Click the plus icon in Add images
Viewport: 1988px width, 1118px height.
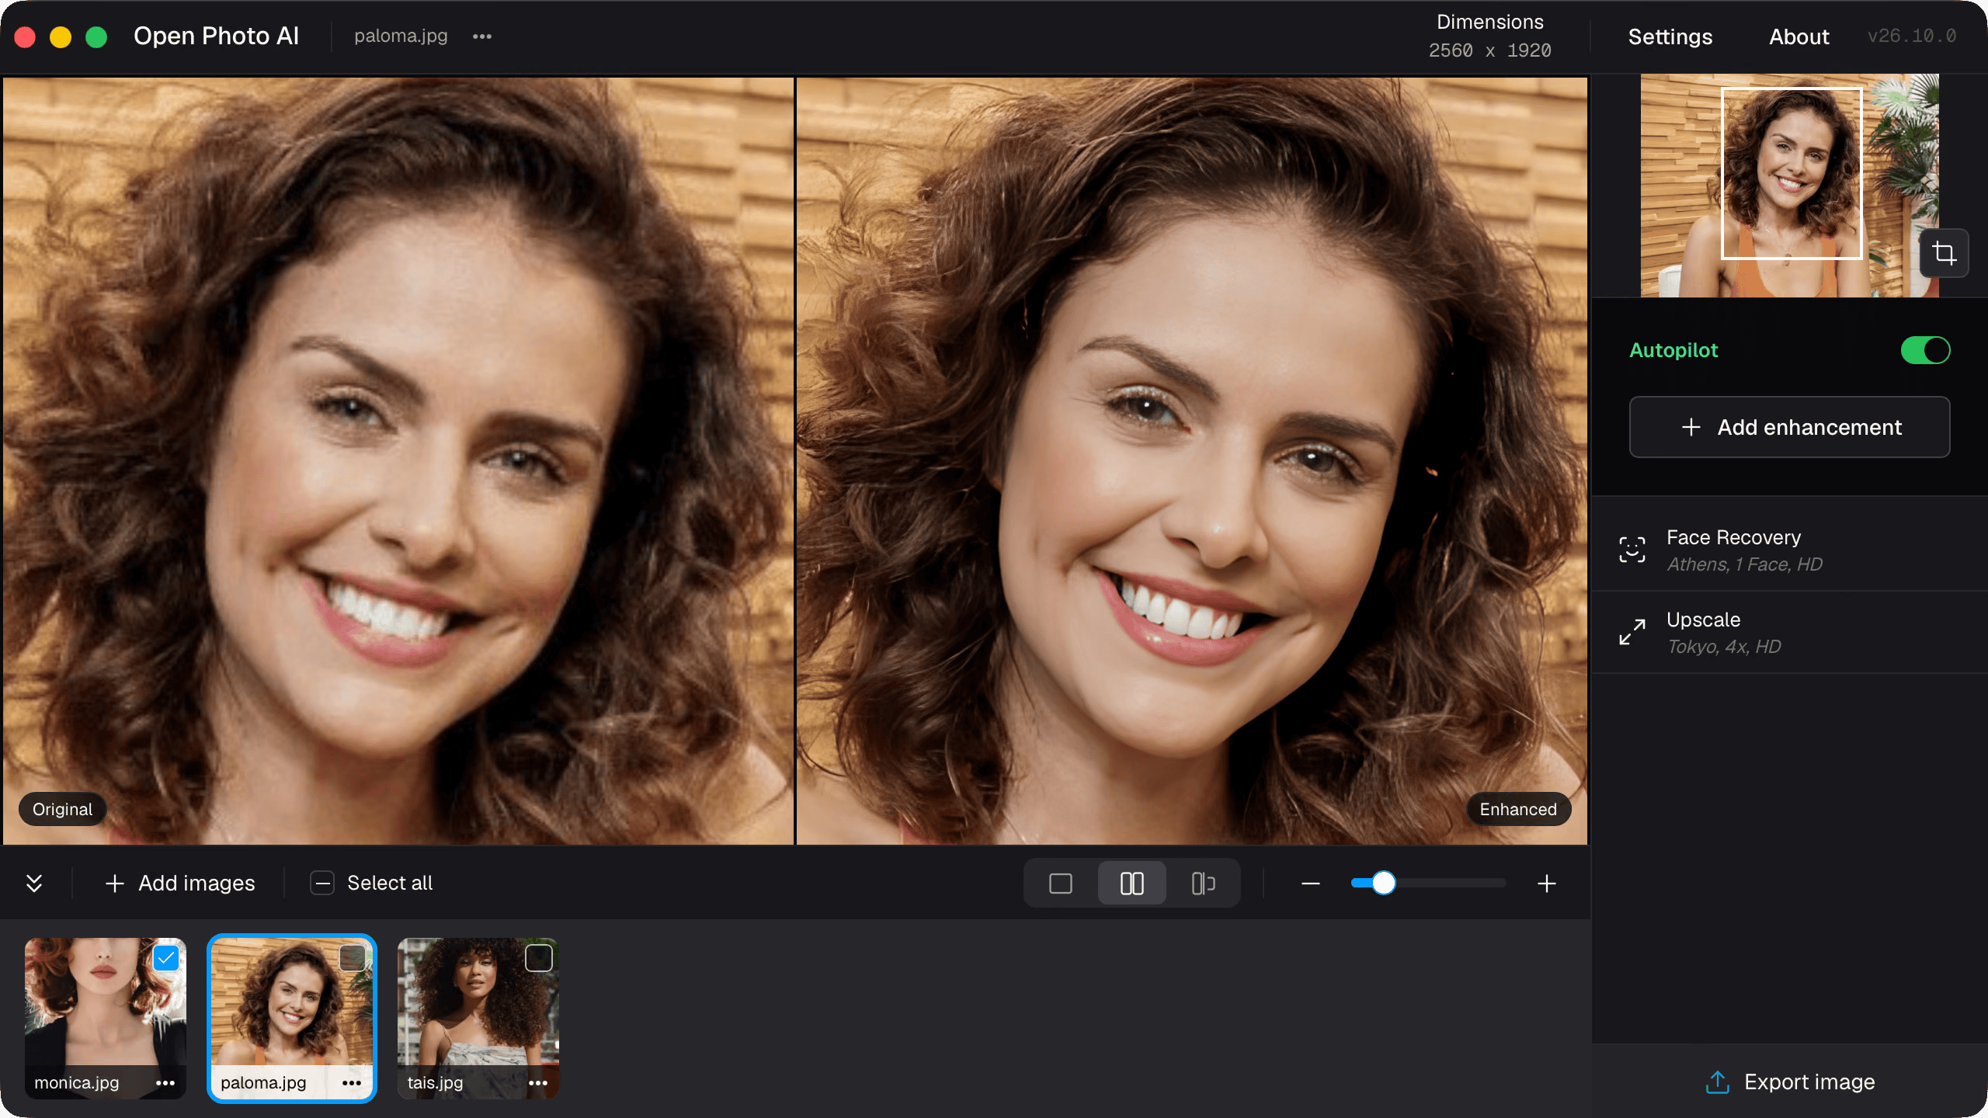pyautogui.click(x=115, y=884)
